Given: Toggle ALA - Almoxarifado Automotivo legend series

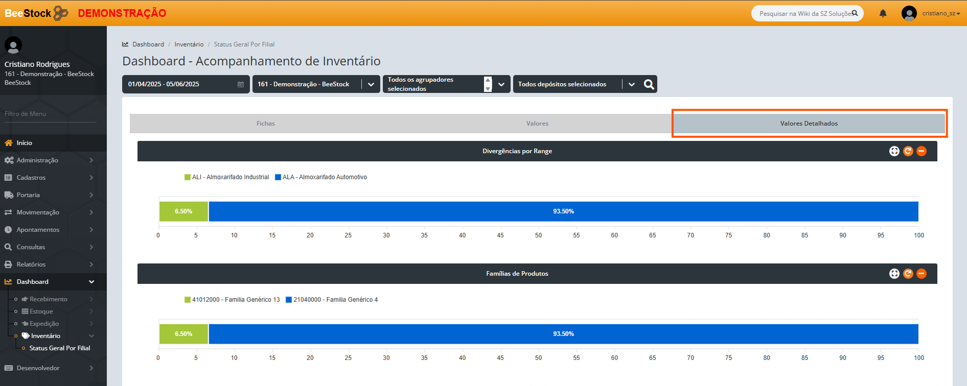Looking at the screenshot, I should 320,177.
